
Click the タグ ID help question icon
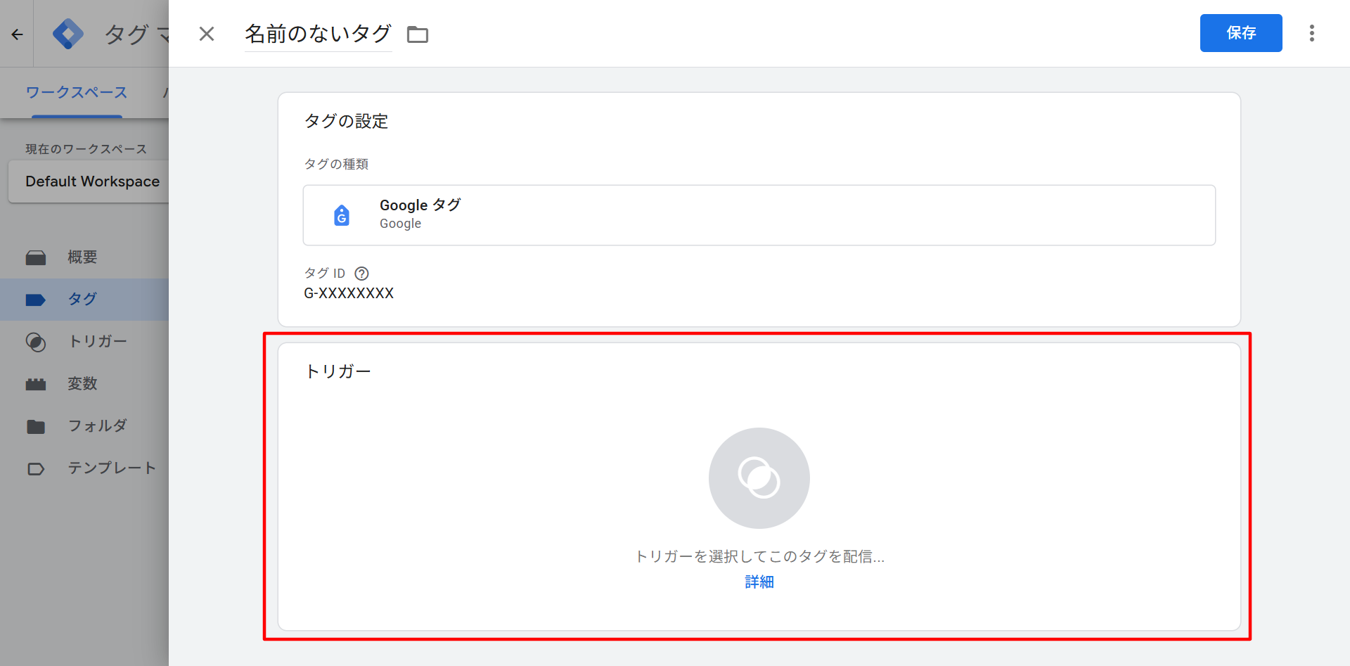click(361, 274)
